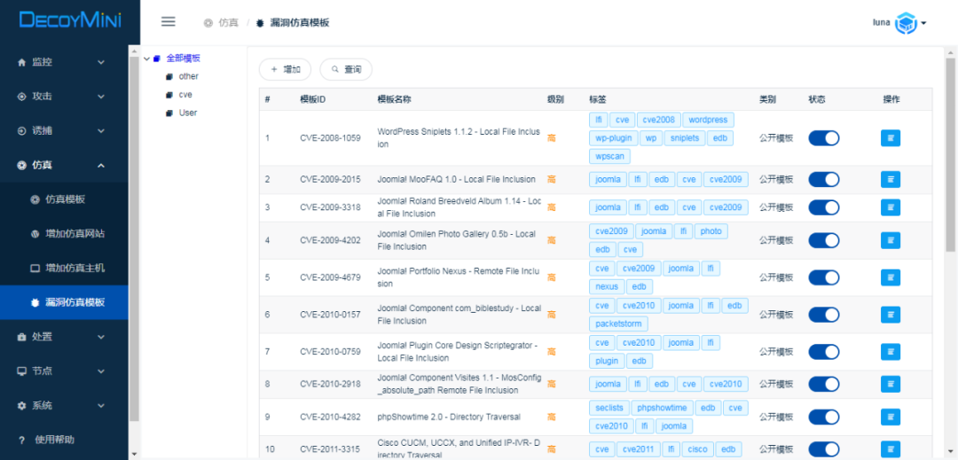958x460 pixels.
Task: Open details icon for CVE-2009-2015 row
Action: point(891,179)
